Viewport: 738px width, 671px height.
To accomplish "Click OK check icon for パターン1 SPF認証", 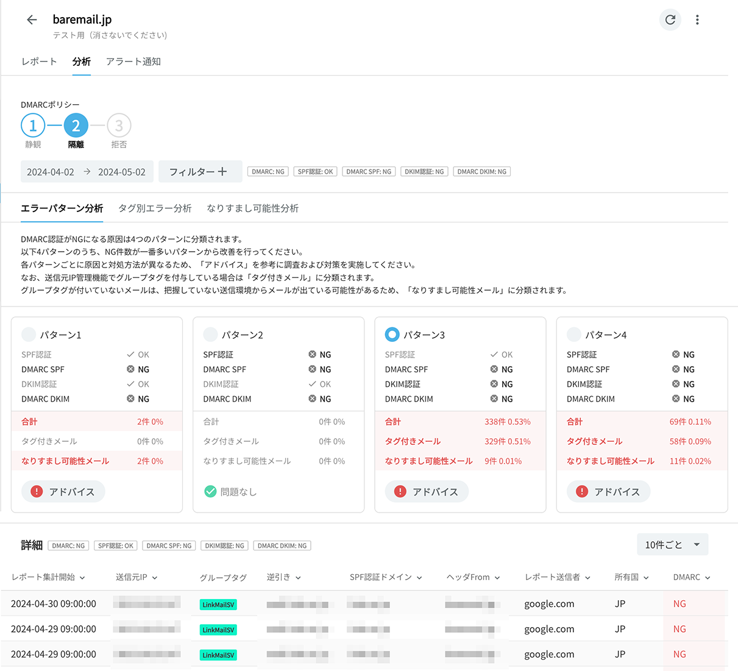I will tap(130, 355).
